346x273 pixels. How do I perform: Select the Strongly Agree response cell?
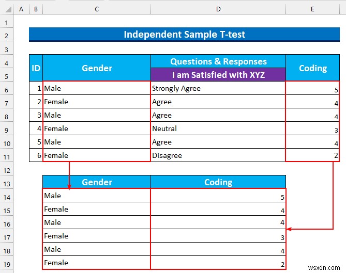coord(218,88)
